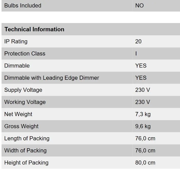Click the NO value for Bulbs Included
Screen dimensions: 180x169
click(139, 6)
